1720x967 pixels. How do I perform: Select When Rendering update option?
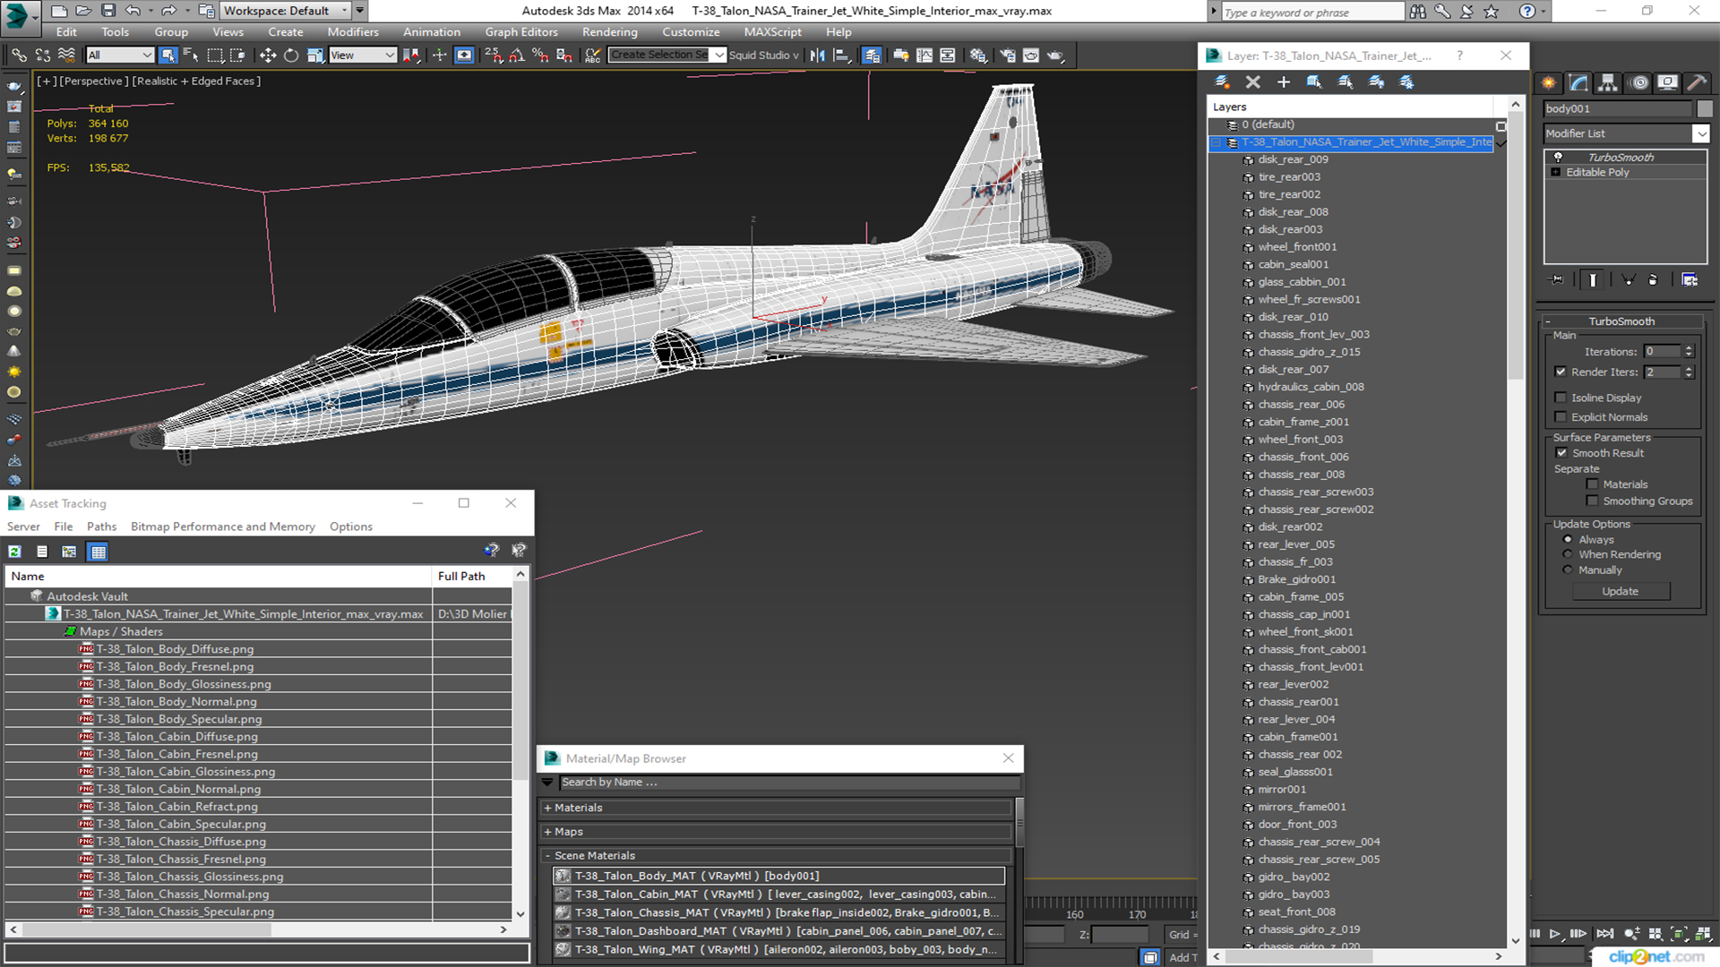[x=1568, y=554]
